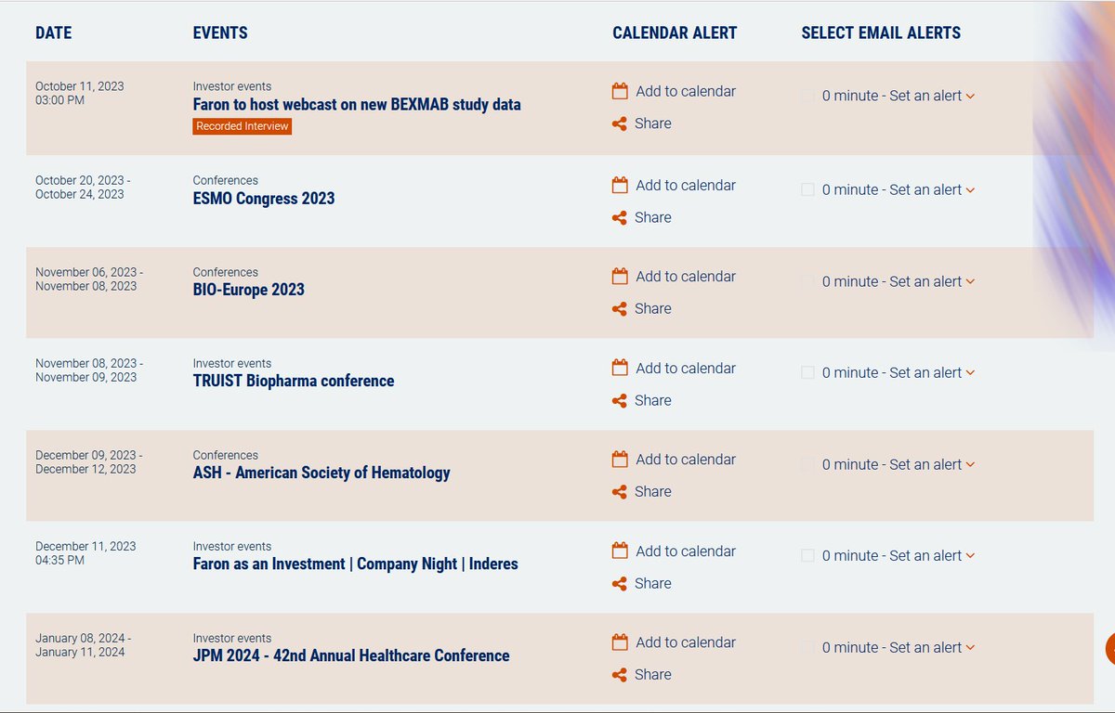Expand alert dropdown for JPM 2024 conference
The image size is (1115, 713).
click(x=970, y=647)
